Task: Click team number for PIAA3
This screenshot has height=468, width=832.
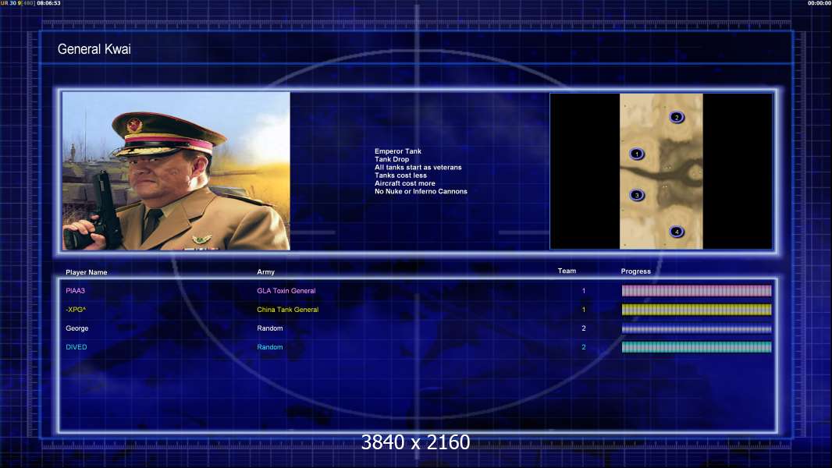Action: pyautogui.click(x=584, y=290)
